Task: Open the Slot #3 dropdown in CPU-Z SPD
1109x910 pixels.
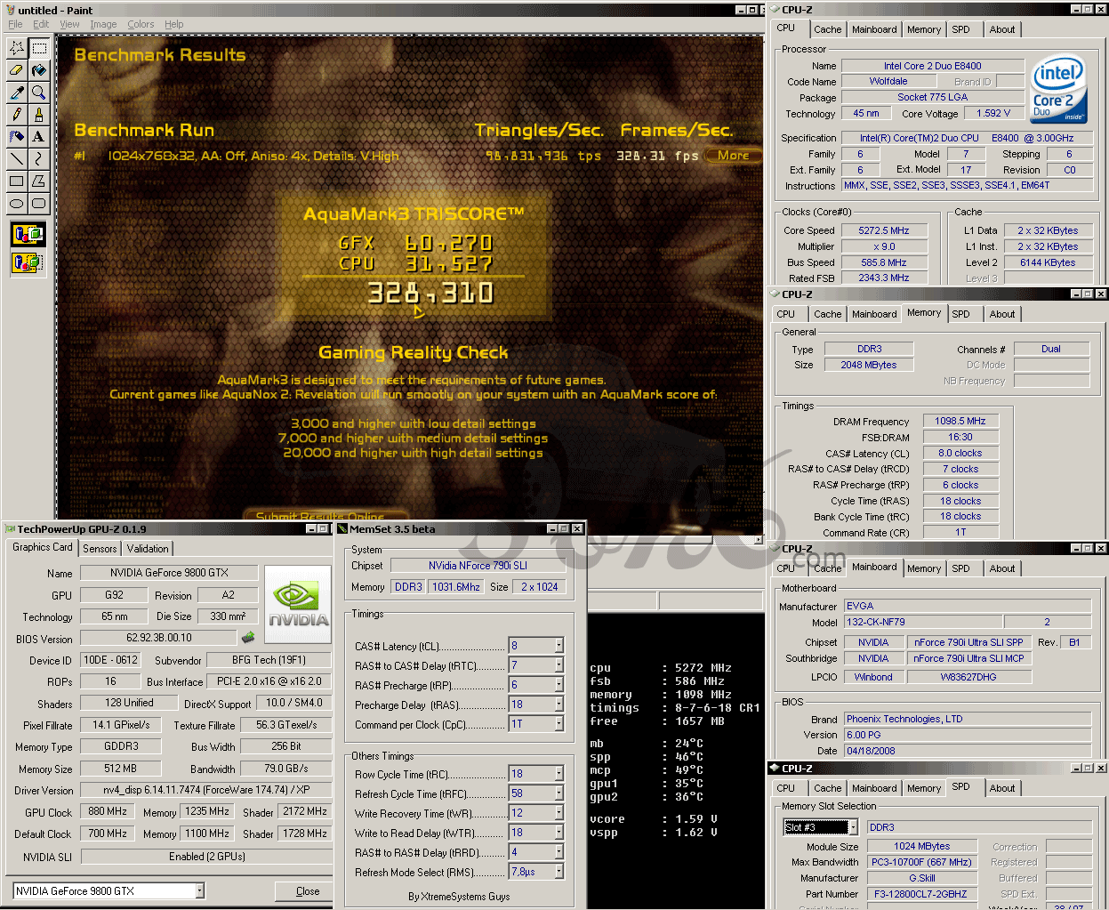Action: click(x=852, y=827)
